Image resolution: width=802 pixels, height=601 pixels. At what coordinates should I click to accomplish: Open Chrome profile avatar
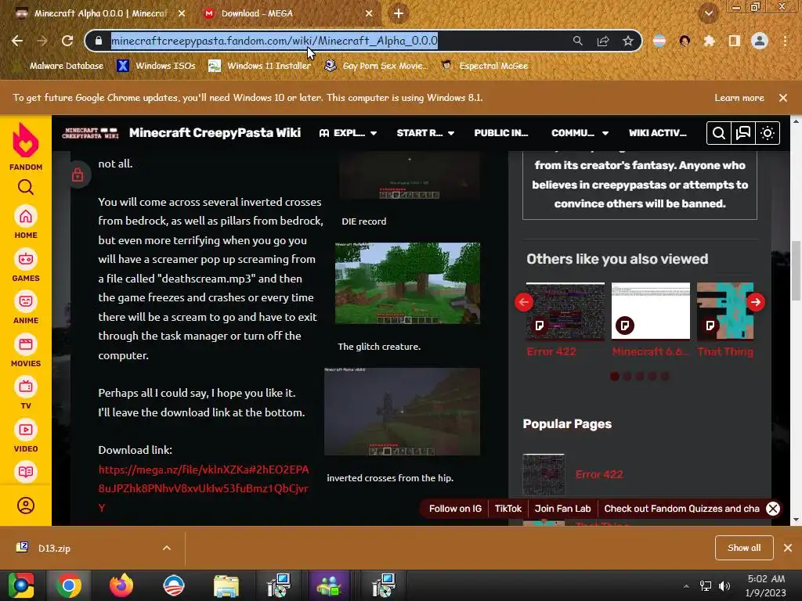[x=760, y=41]
